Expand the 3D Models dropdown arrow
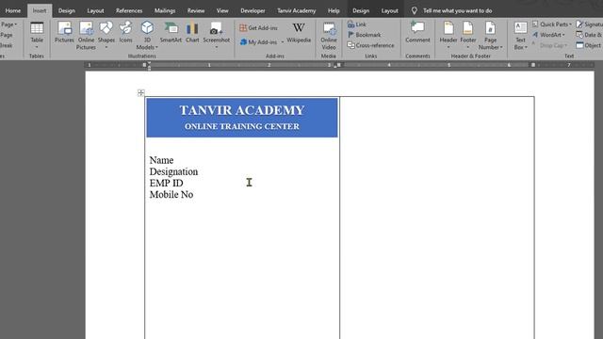 click(x=157, y=48)
